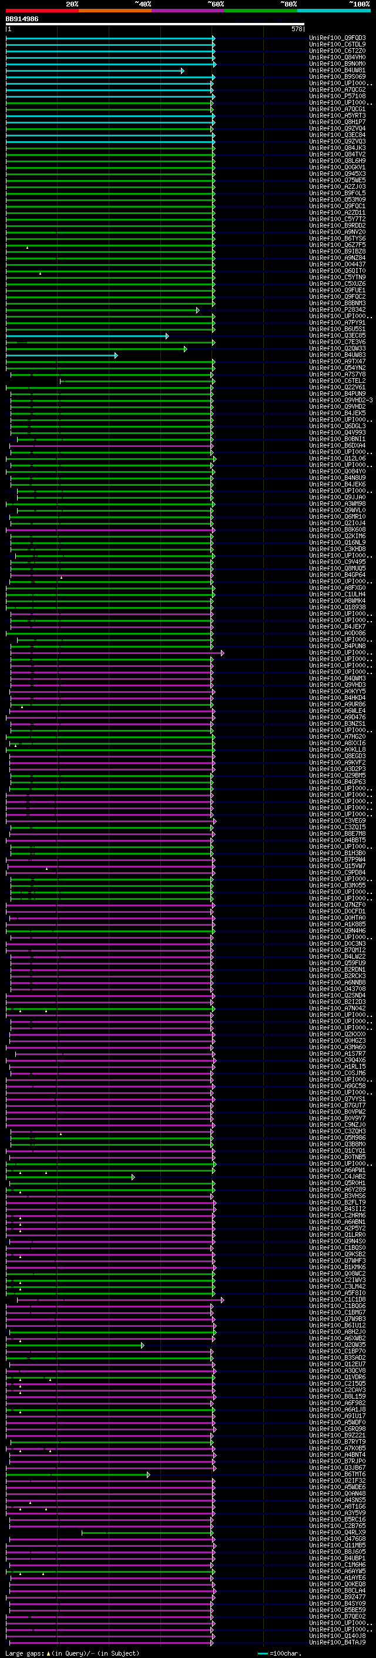Click label UniRef100_B6TMT6
The height and width of the screenshot is (1658, 376).
[x=337, y=1474]
